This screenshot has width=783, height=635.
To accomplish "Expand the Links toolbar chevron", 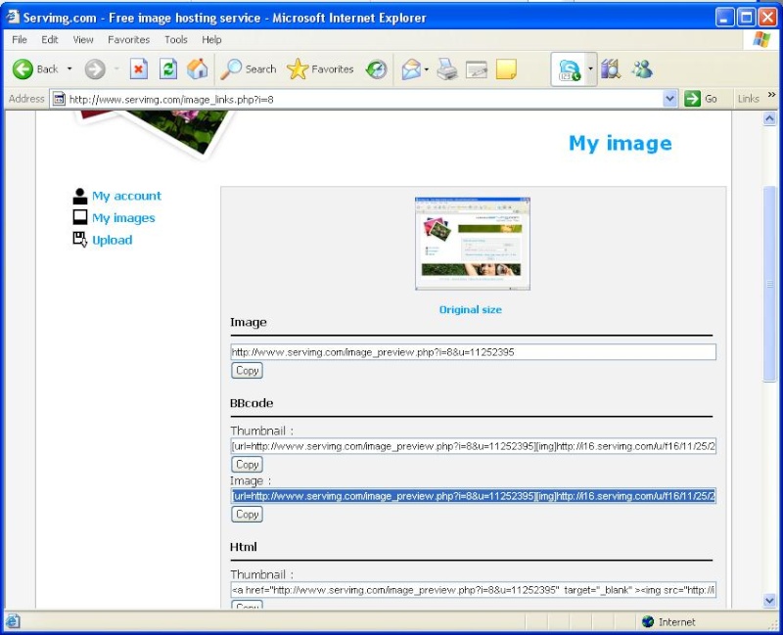I will point(771,95).
